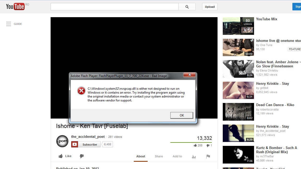The width and height of the screenshot is (301, 169).
Task: Give the video a thumbs up
Action: pyautogui.click(x=61, y=156)
